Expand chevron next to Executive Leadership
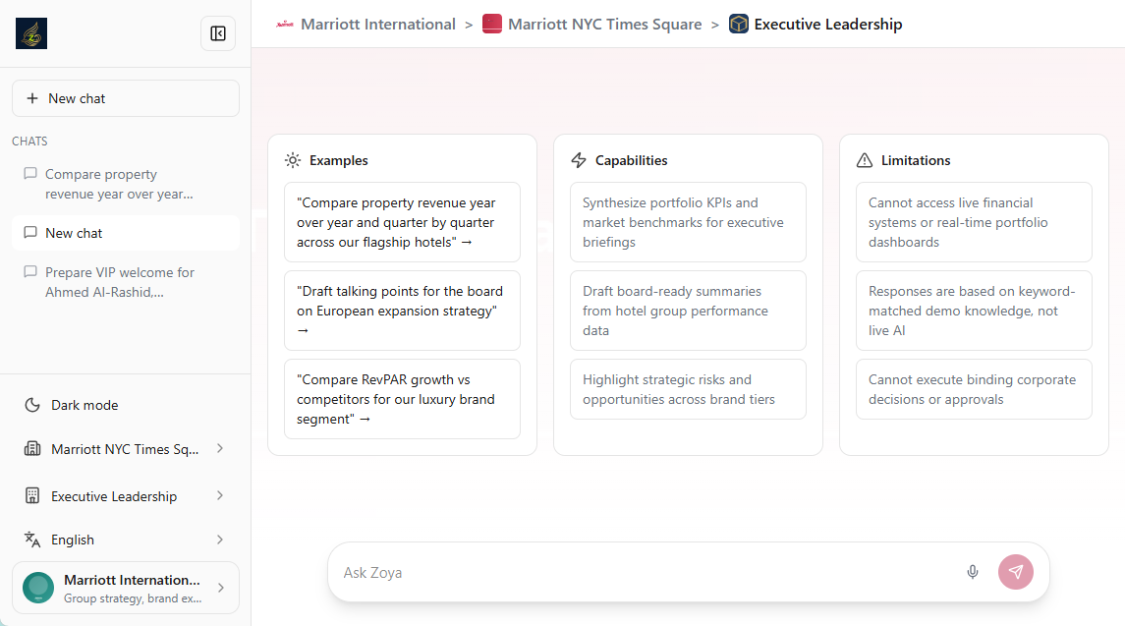Screen dimensions: 1125x626 click(220, 496)
